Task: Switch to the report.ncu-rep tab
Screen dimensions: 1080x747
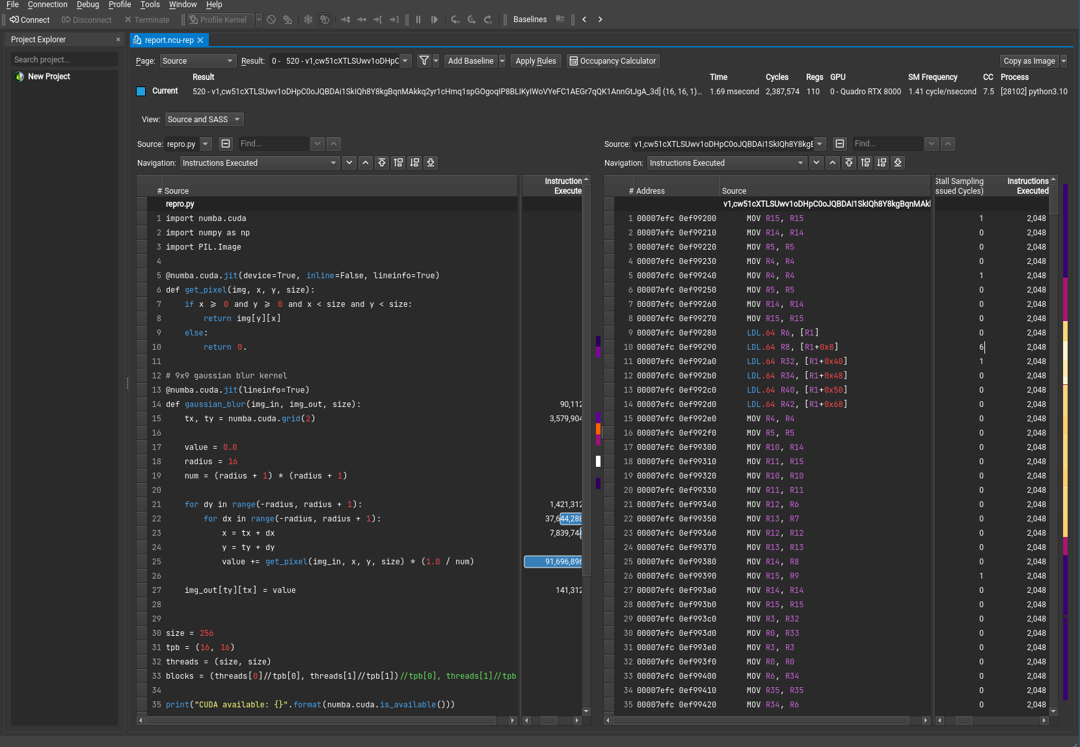Action: tap(169, 40)
